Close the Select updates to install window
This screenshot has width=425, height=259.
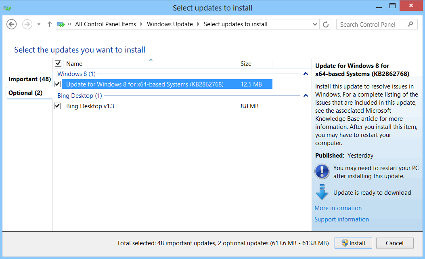click(411, 6)
